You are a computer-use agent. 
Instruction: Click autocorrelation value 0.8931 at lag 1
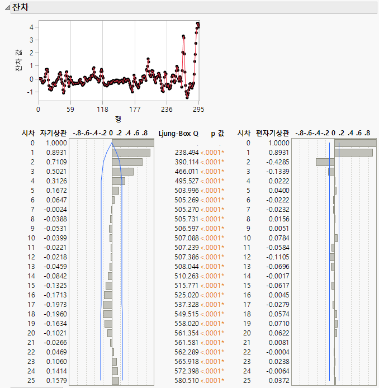tap(56, 153)
